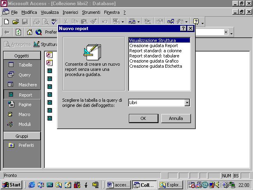Select Visualizzazione Struttura in the list
The image size is (253, 190).
tap(159, 40)
